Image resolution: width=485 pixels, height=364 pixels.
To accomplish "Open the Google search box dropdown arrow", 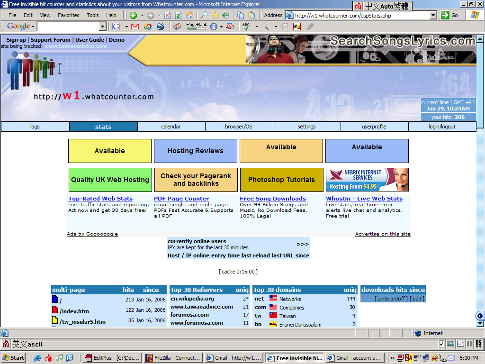I will 103,27.
